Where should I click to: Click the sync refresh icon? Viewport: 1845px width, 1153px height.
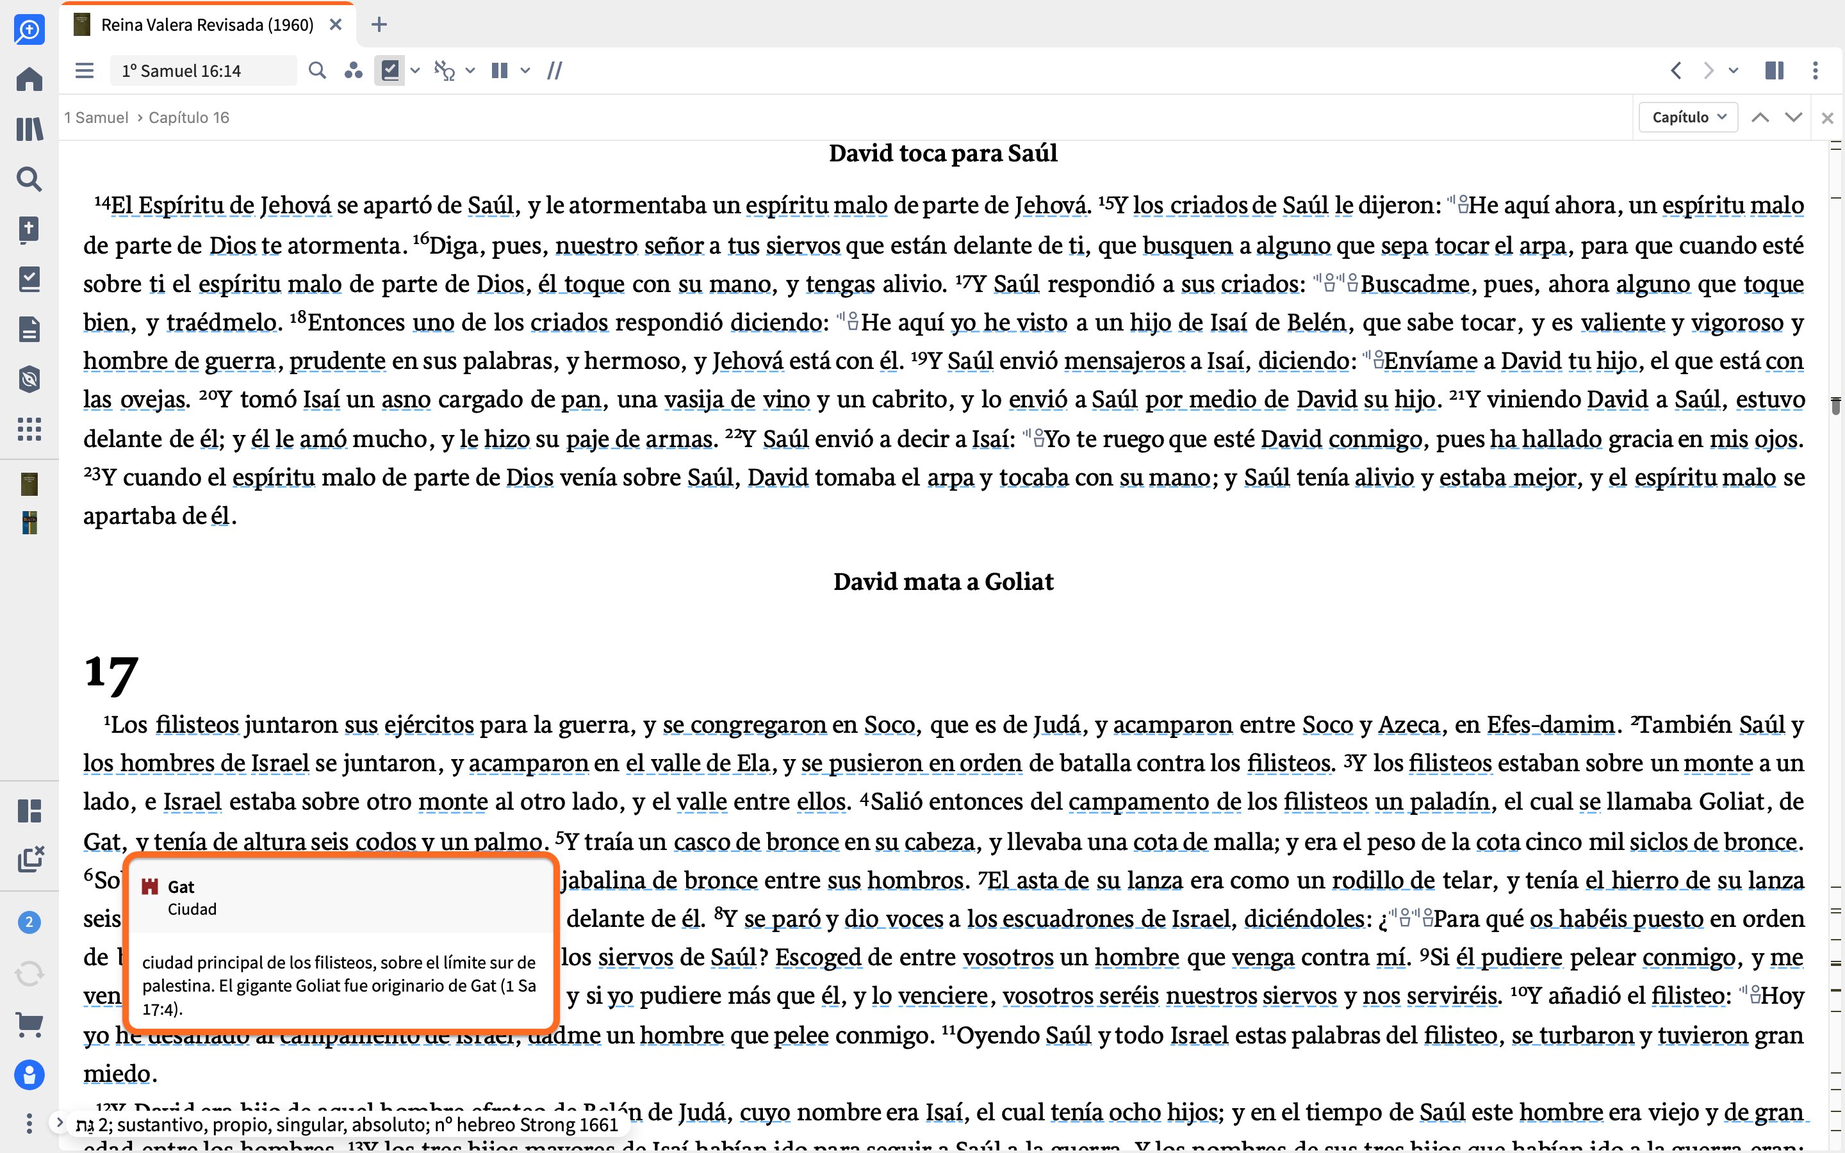pyautogui.click(x=29, y=974)
